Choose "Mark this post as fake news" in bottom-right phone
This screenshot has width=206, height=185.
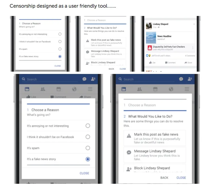pyautogui.click(x=155, y=138)
